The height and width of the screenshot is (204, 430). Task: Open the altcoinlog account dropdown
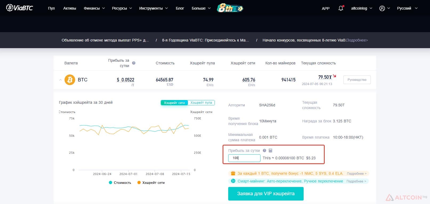tap(362, 8)
